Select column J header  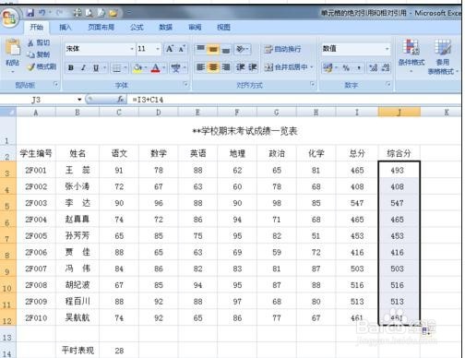(399, 113)
